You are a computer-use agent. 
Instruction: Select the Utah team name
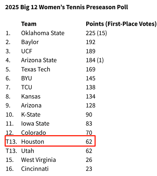pyautogui.click(x=27, y=151)
